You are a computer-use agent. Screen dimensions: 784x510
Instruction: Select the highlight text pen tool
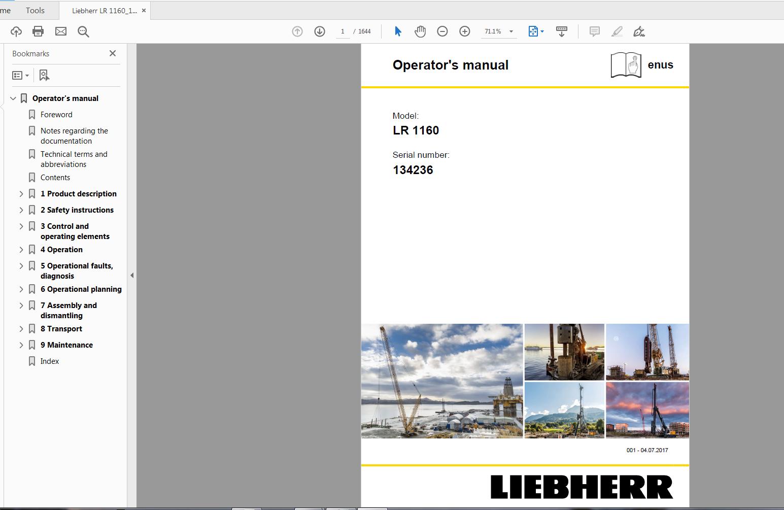click(x=617, y=31)
